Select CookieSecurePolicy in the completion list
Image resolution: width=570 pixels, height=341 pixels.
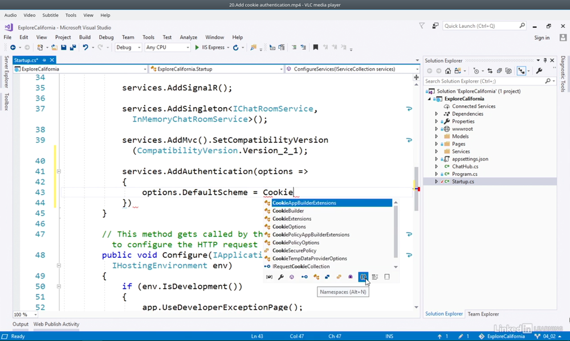point(294,250)
